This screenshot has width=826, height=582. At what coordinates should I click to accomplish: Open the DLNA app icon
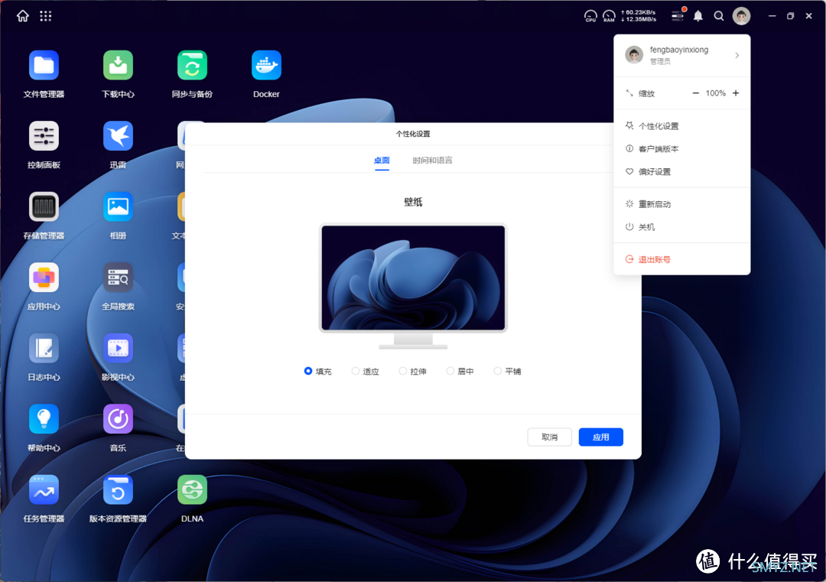[192, 490]
